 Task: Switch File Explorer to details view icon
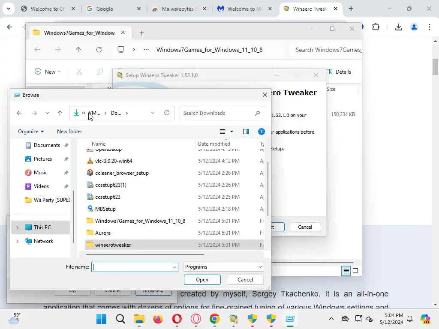coord(346,271)
